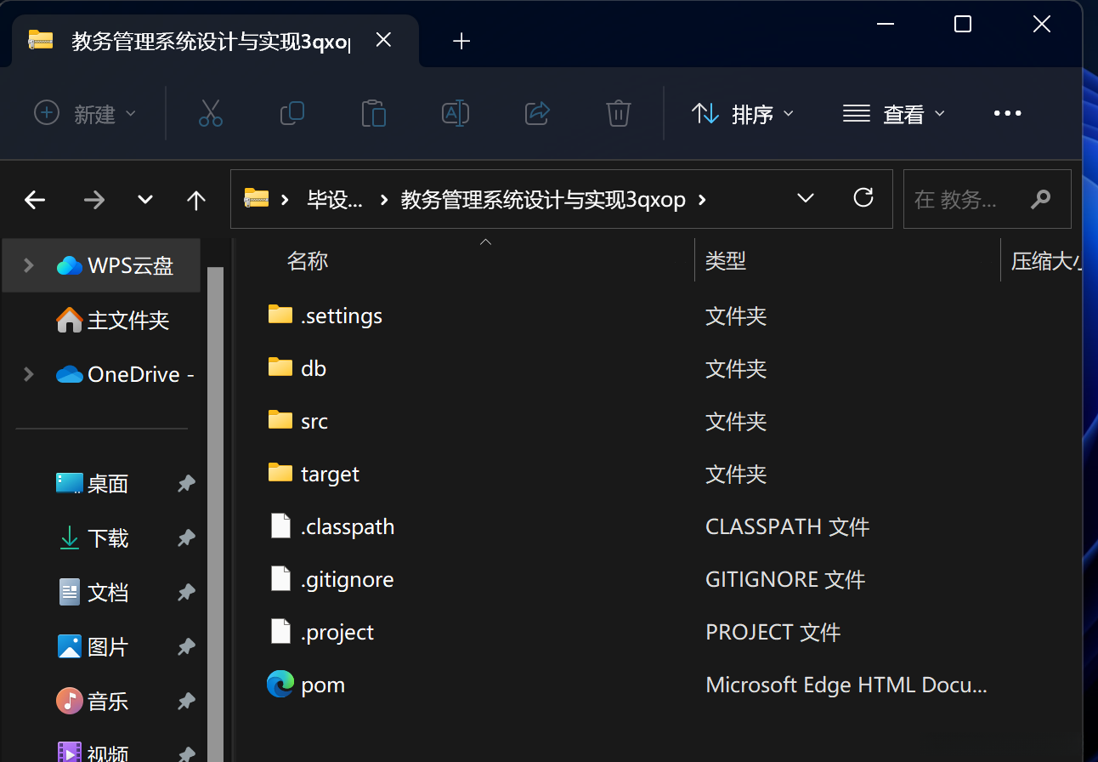Maximize the File Explorer window

(x=962, y=24)
